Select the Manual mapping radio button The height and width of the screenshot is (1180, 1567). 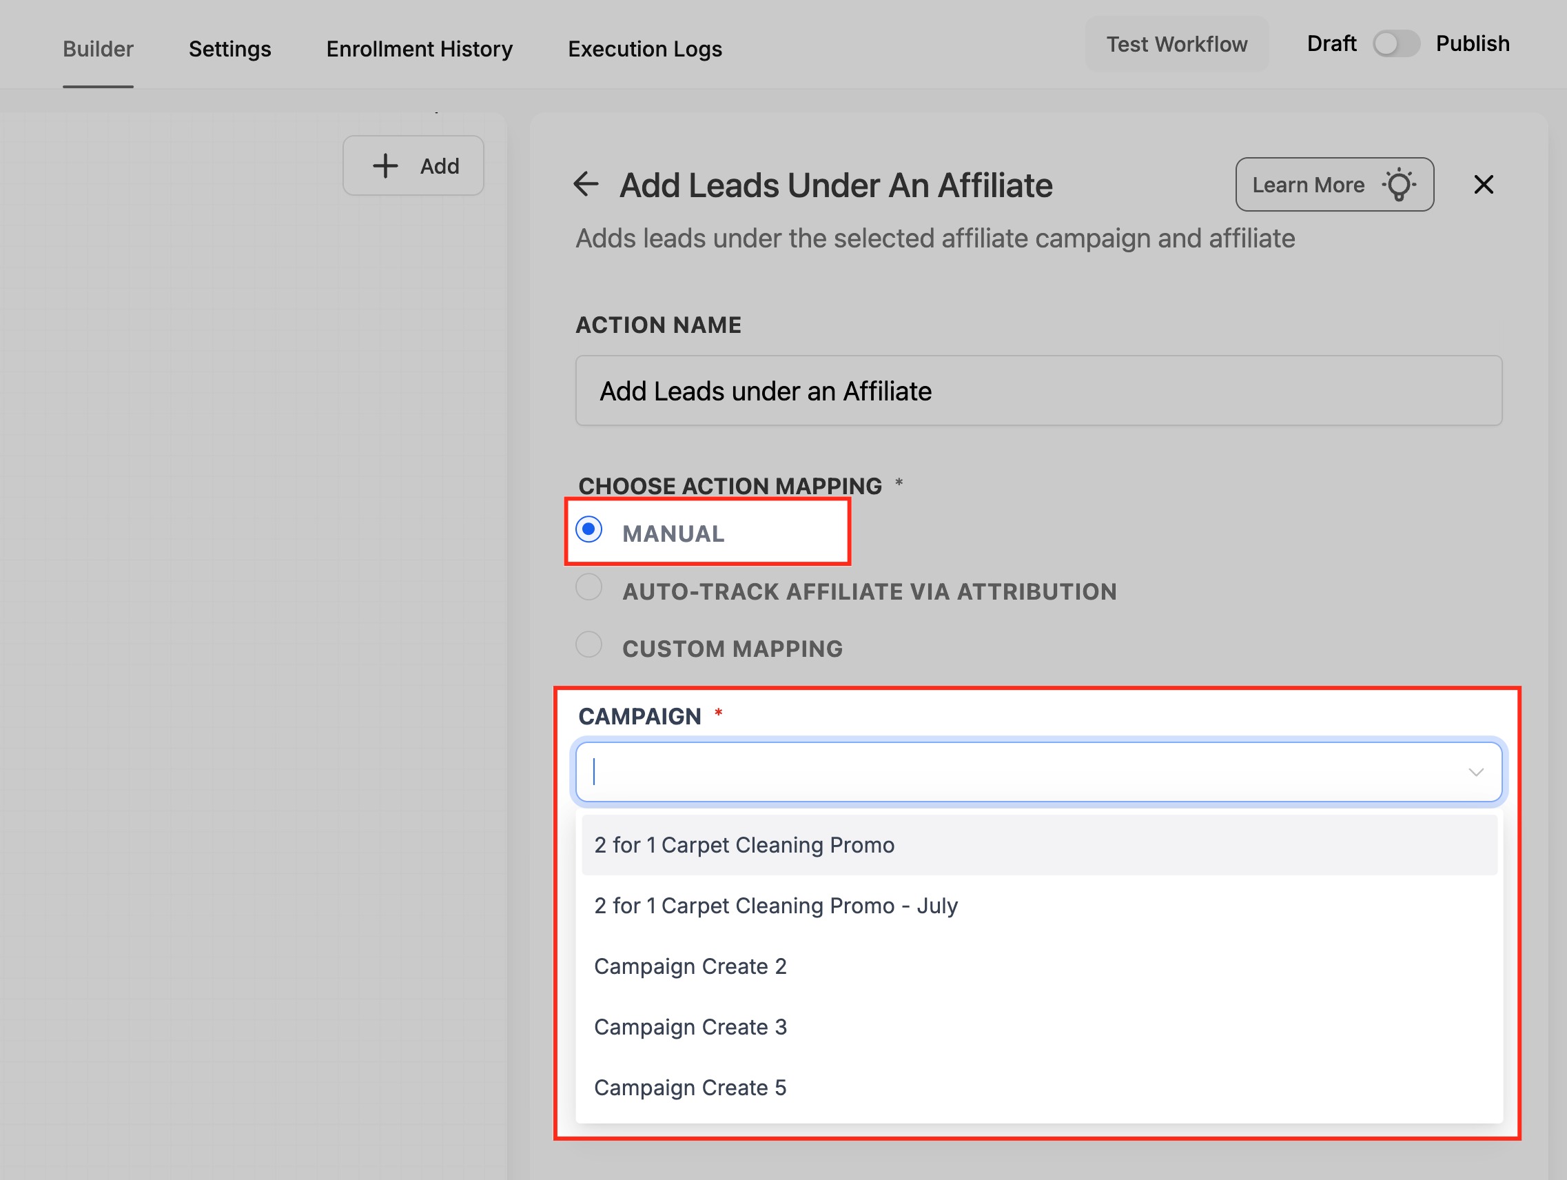[x=588, y=530]
